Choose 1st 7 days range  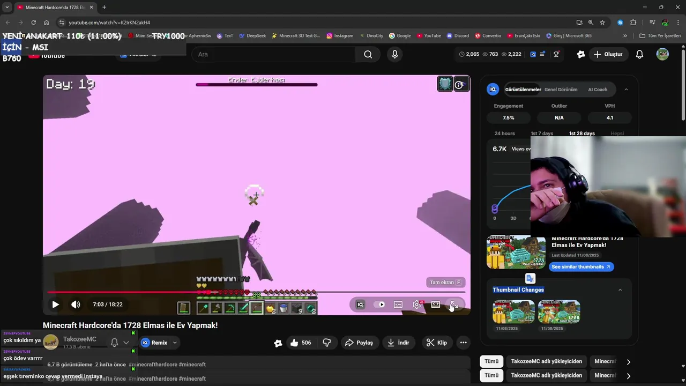[542, 133]
